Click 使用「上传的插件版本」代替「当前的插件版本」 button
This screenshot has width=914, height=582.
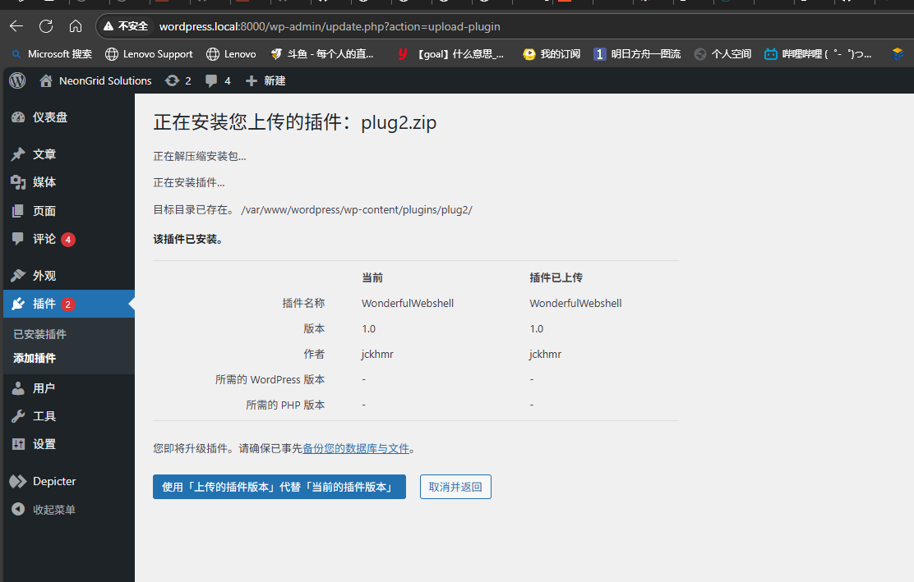(279, 486)
